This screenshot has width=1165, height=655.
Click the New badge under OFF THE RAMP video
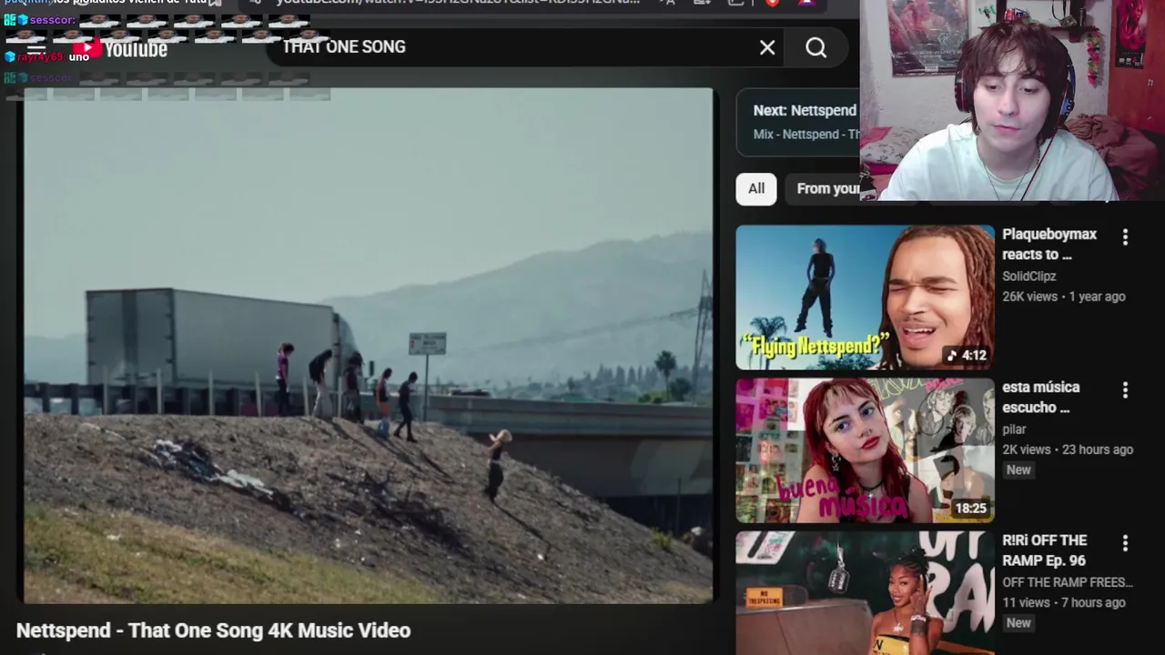pos(1018,622)
